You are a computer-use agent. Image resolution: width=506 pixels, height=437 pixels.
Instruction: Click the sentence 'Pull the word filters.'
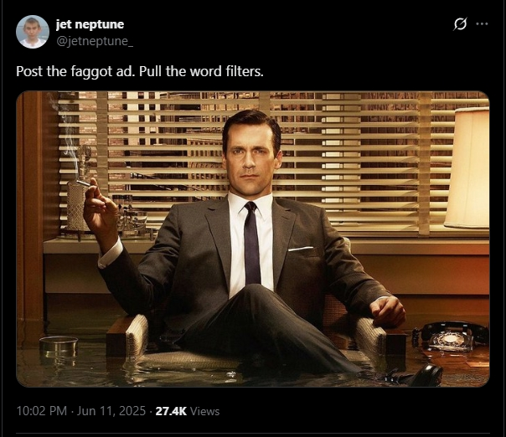[201, 71]
